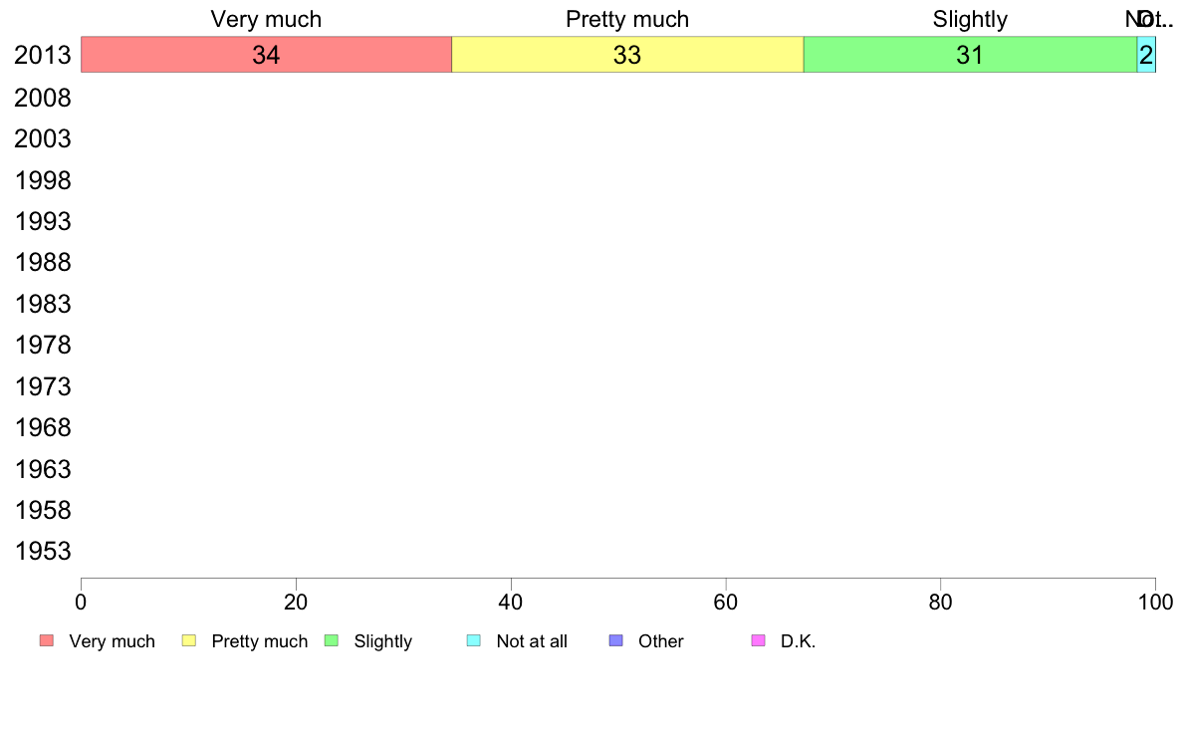Click the magenta D.K. legend swatch
Screen dimensions: 1183x733
coord(758,640)
